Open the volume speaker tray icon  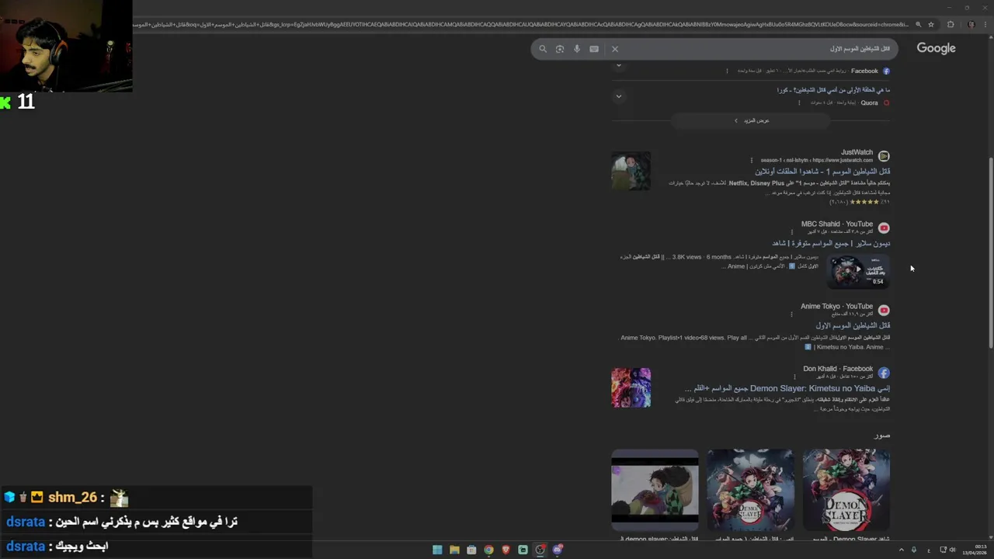952,550
